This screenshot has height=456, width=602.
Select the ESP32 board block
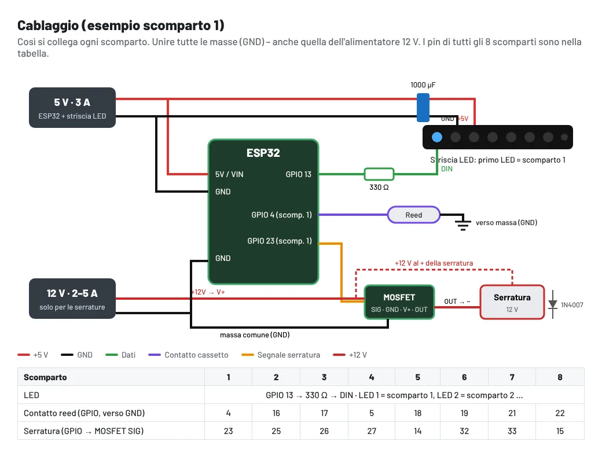263,211
